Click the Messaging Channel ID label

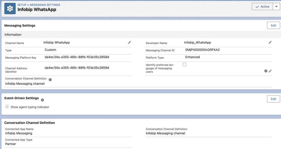160,50
